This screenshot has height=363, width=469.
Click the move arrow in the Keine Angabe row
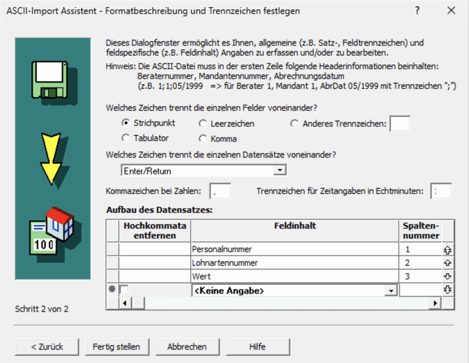(447, 290)
